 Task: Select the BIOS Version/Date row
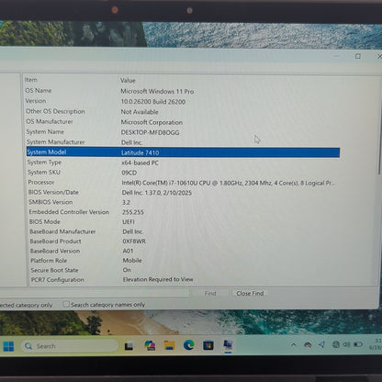pyautogui.click(x=183, y=192)
